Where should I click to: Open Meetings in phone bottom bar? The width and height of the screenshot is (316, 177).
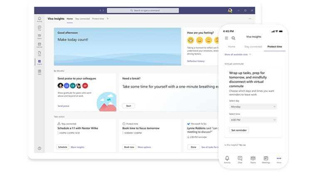tap(266, 160)
